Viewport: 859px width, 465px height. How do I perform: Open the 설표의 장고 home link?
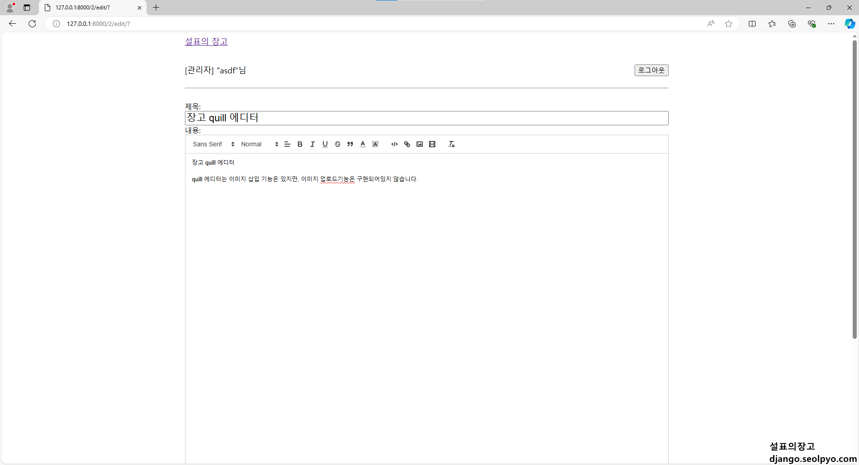(206, 42)
